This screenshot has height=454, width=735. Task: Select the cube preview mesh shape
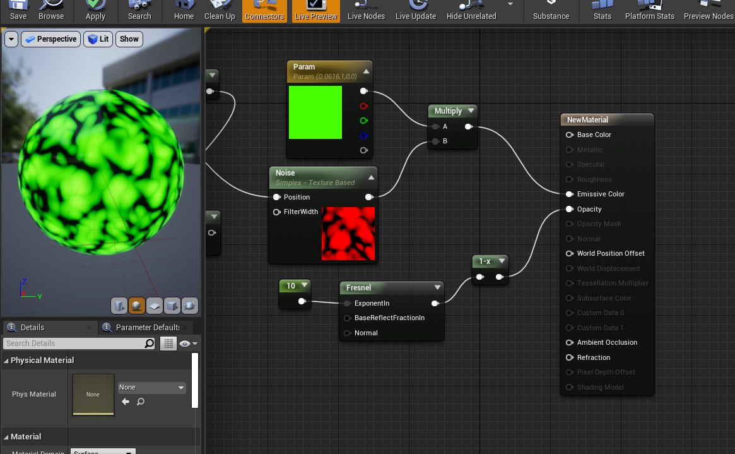[x=172, y=306]
